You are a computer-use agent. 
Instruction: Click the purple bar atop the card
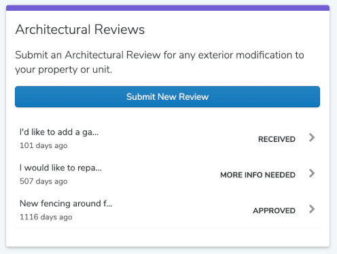click(168, 7)
